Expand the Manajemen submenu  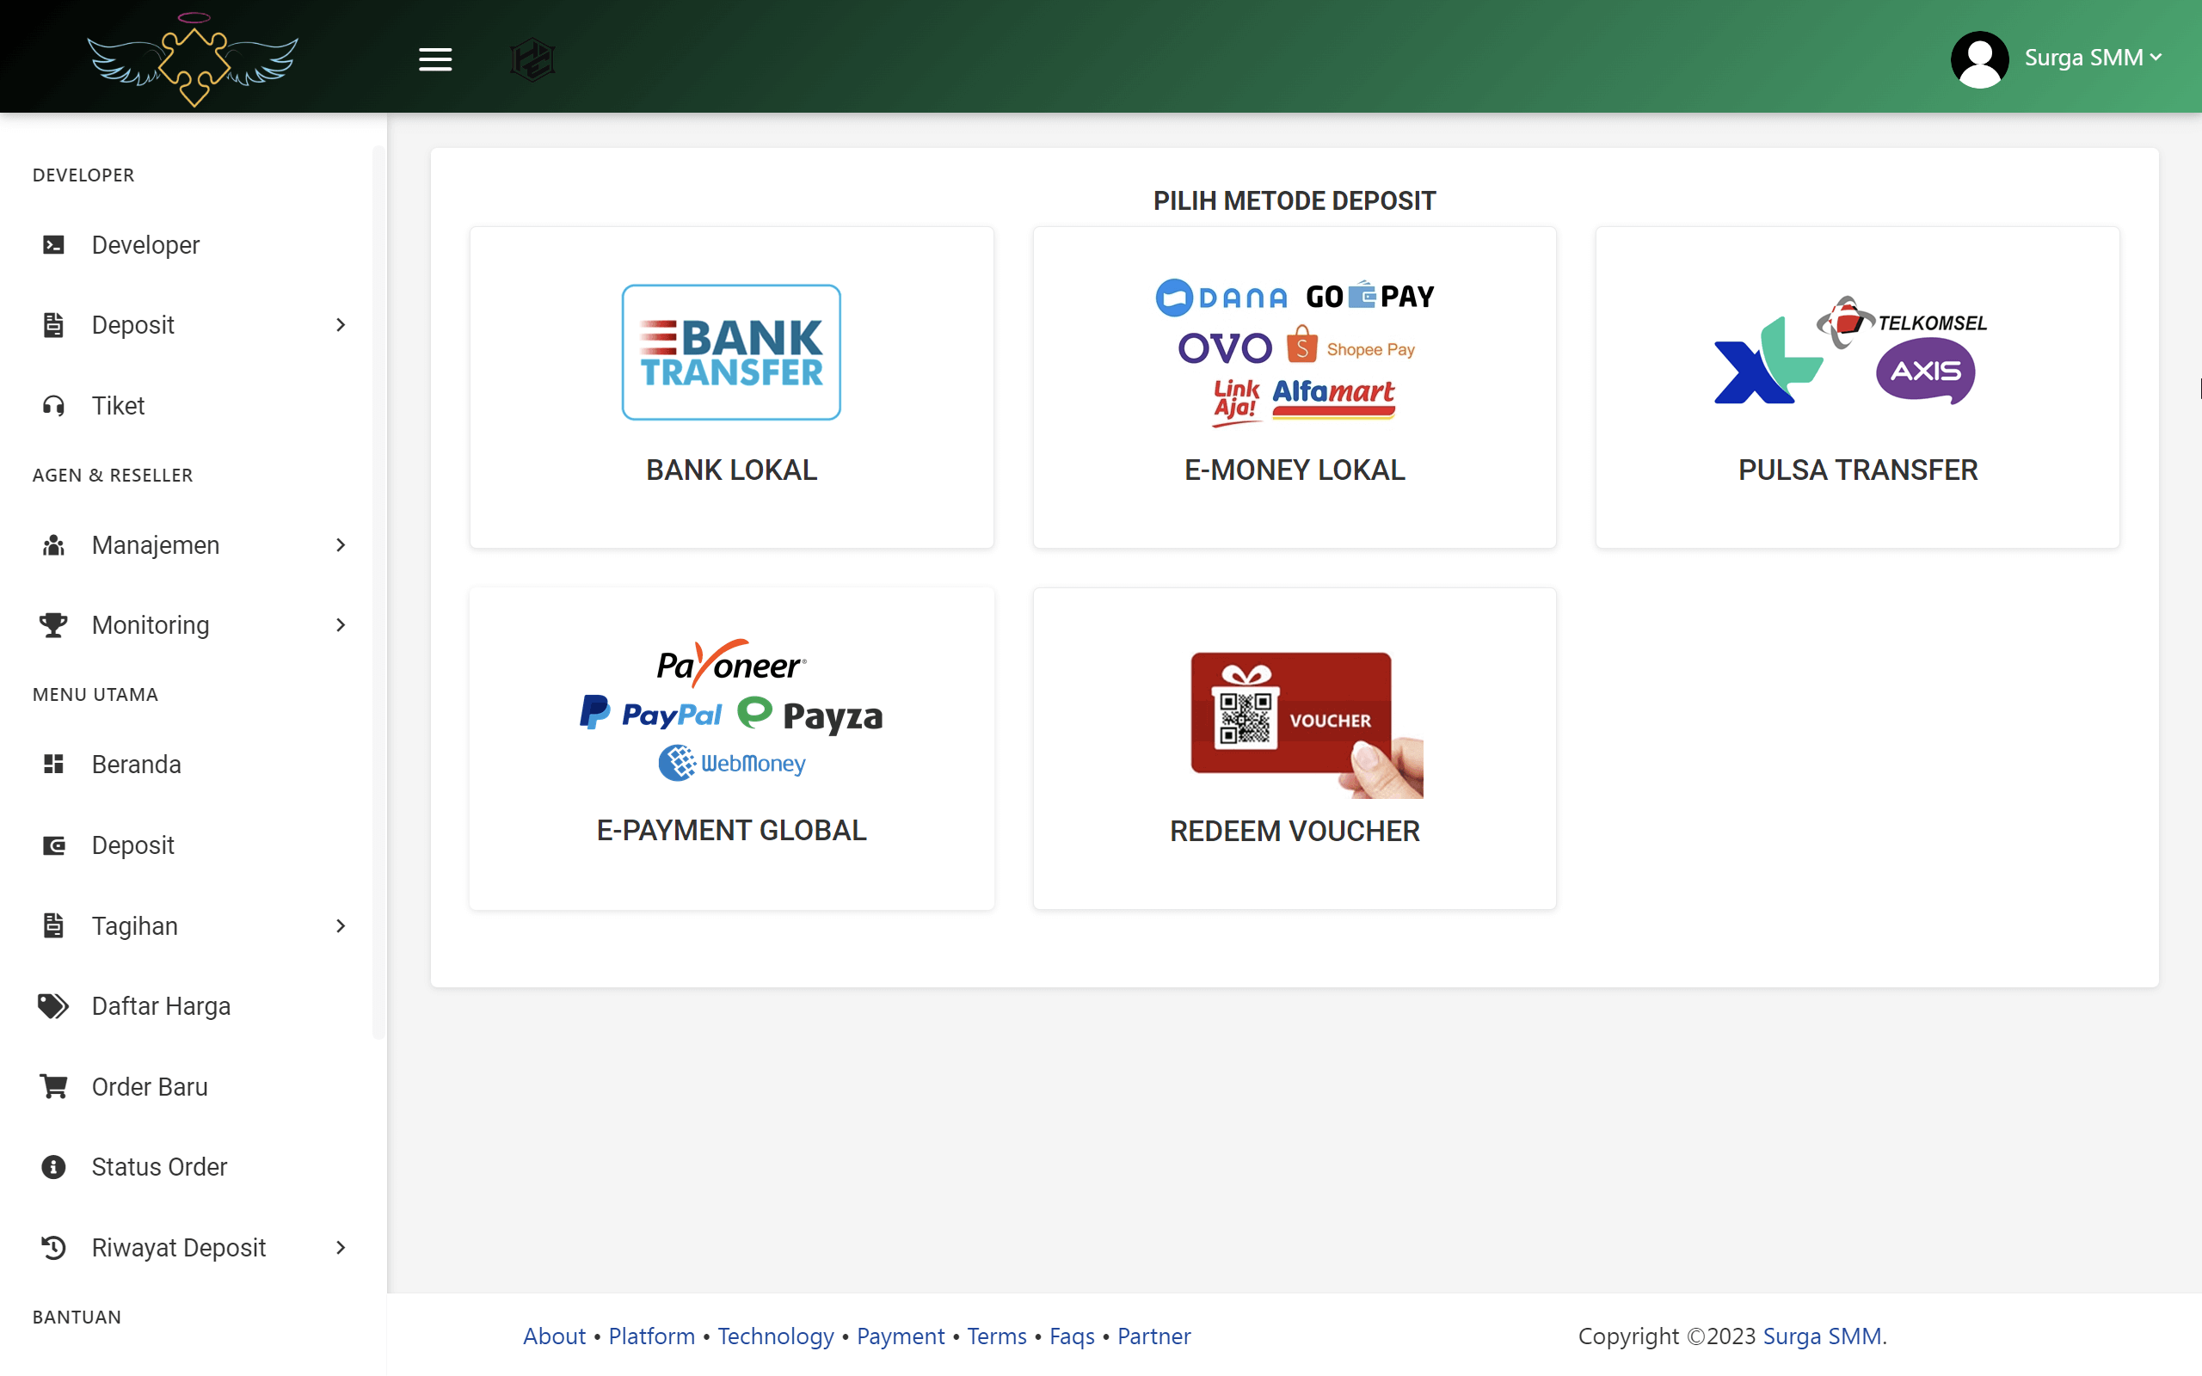point(341,544)
